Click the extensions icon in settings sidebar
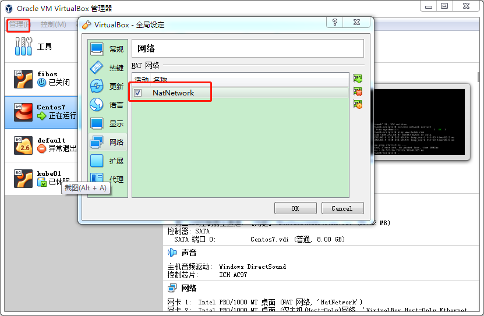The height and width of the screenshot is (316, 484). [x=97, y=161]
